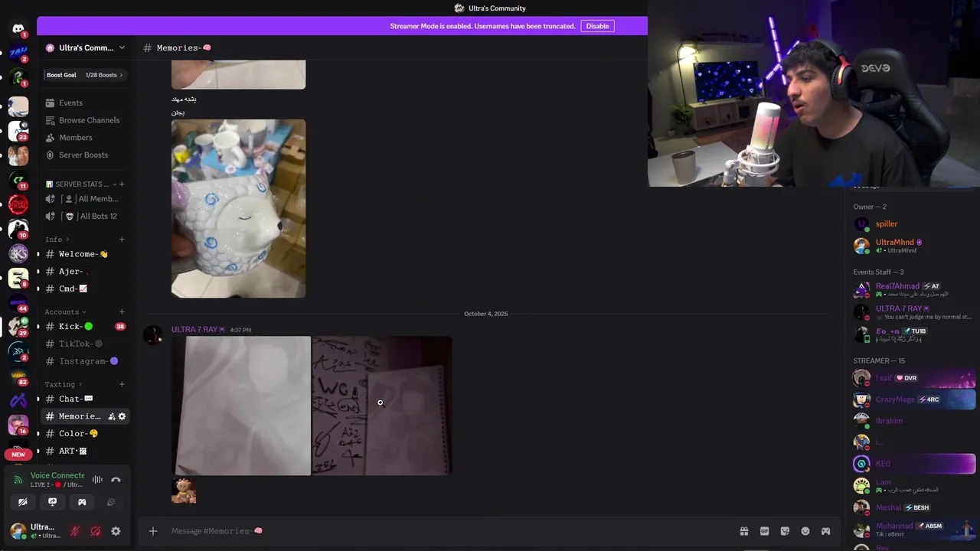Send a gift using gift icon
Image resolution: width=980 pixels, height=551 pixels.
[743, 531]
